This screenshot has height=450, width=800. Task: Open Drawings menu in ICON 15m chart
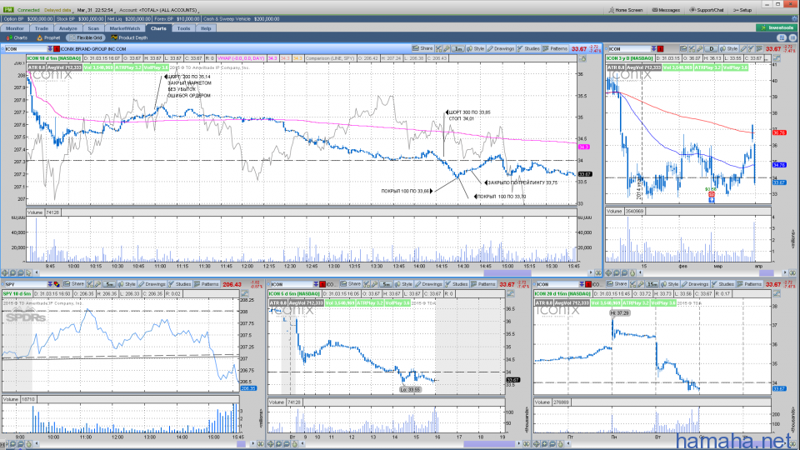point(695,284)
